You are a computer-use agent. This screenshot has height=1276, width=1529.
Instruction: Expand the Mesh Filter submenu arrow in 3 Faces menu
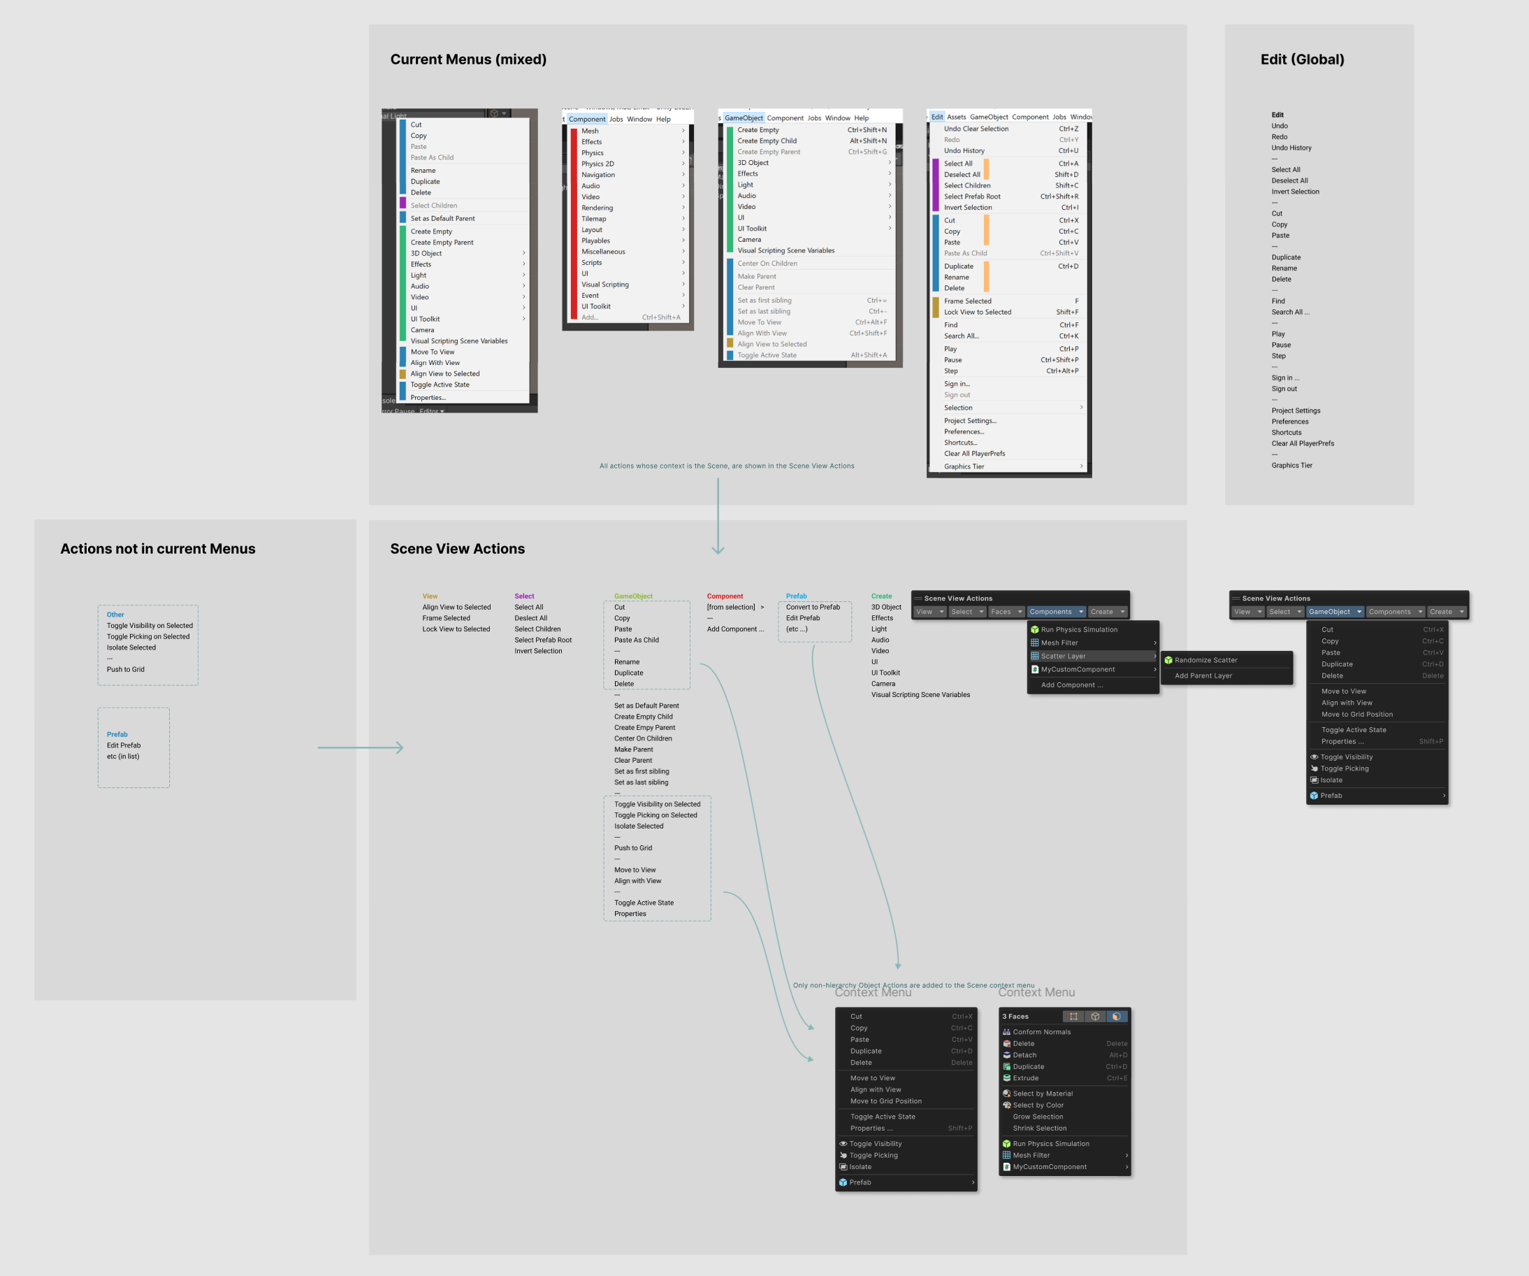1126,1155
